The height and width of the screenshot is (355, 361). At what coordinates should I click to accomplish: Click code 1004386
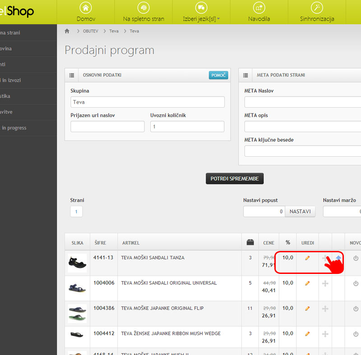(x=104, y=308)
